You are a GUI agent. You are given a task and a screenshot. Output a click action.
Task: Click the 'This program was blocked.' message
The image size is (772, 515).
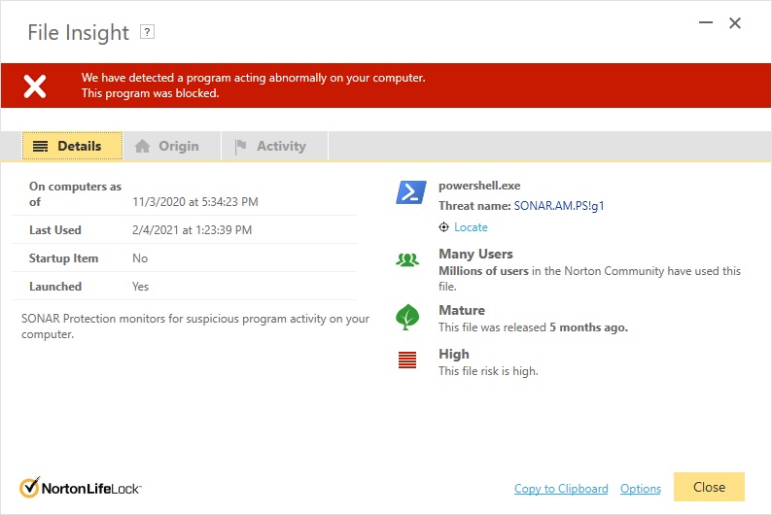pos(150,93)
